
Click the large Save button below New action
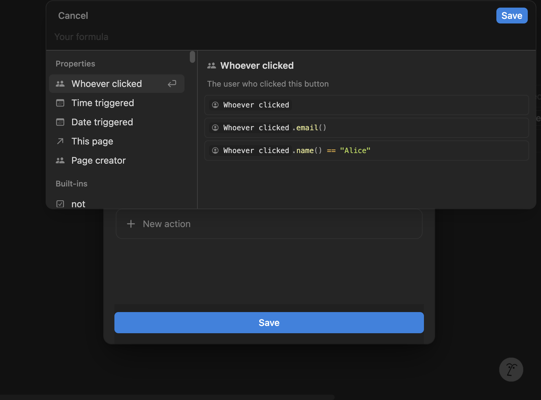(269, 323)
